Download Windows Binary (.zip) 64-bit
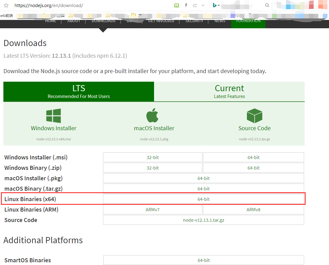The width and height of the screenshot is (329, 265). click(253, 168)
